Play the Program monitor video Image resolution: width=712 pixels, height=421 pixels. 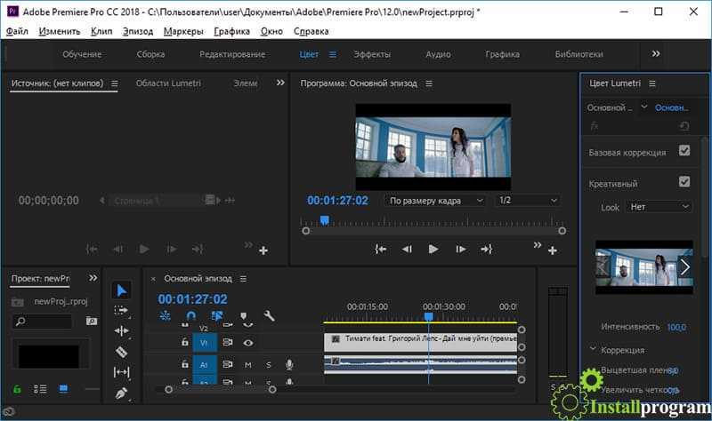point(433,250)
